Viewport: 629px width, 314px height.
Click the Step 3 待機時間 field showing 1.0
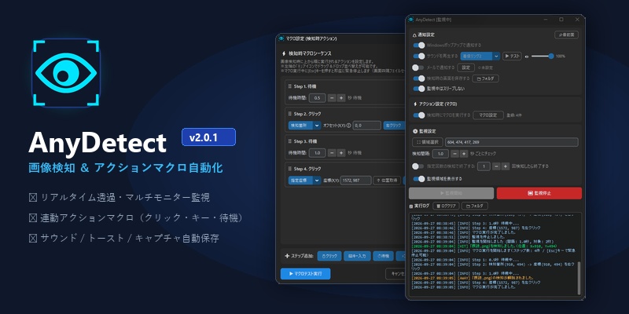click(x=318, y=153)
